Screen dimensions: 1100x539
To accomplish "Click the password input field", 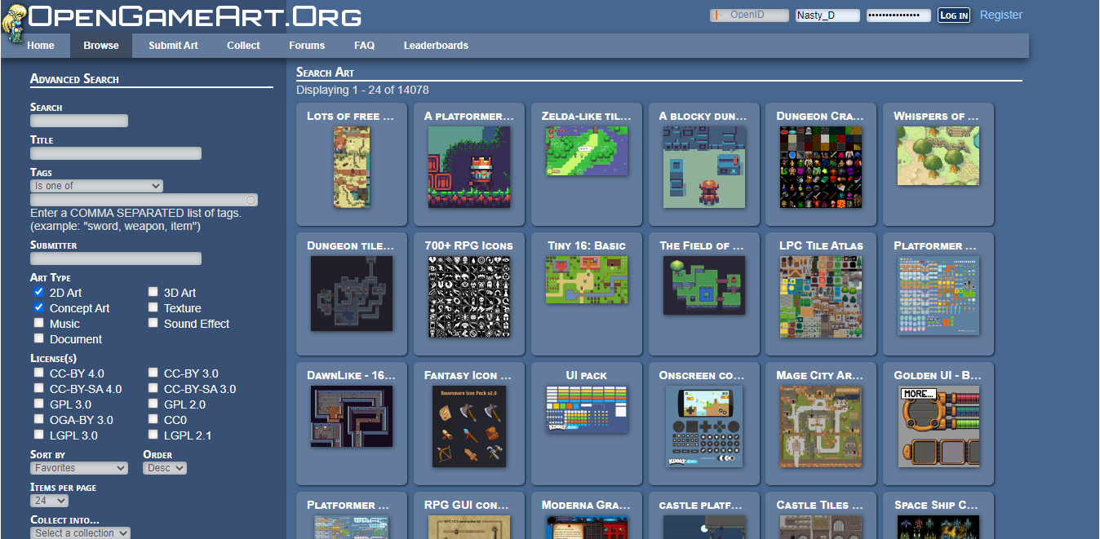I will pos(898,15).
